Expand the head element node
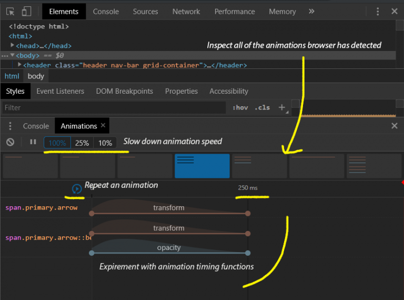 coord(12,45)
